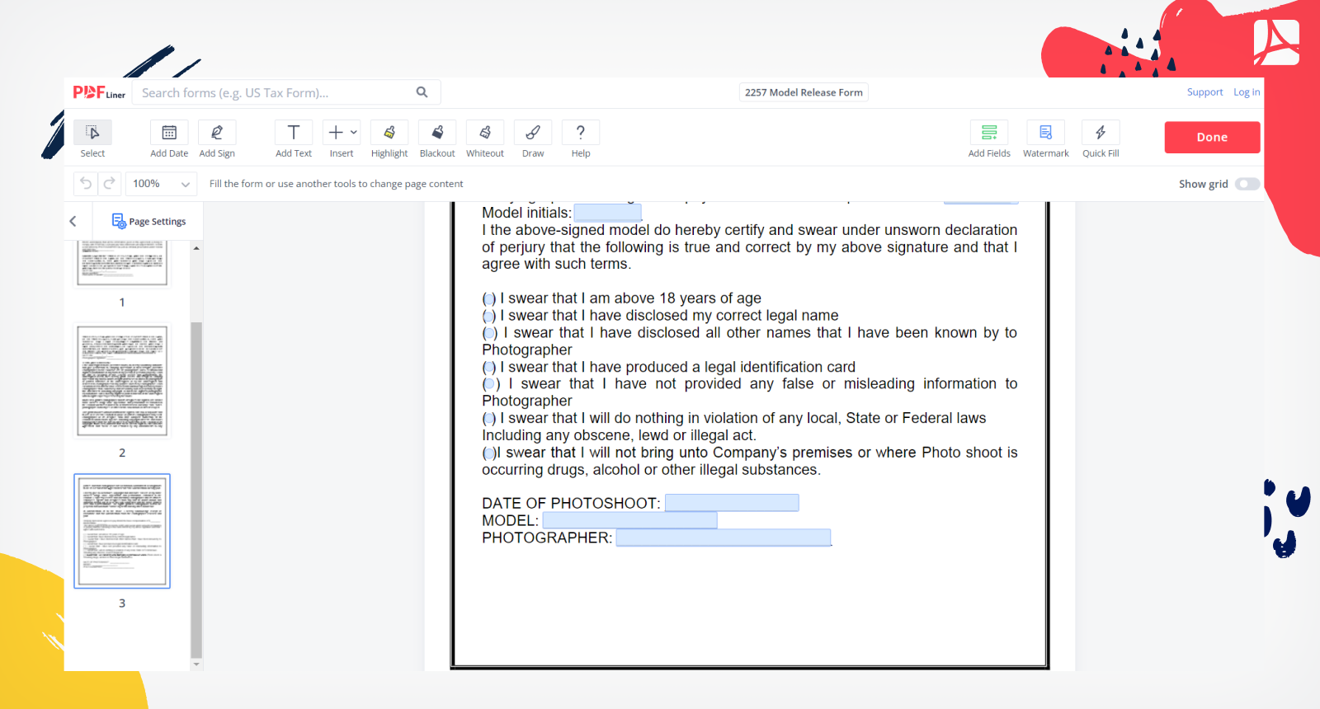
Task: Select the Blackout tool
Action: (x=437, y=134)
